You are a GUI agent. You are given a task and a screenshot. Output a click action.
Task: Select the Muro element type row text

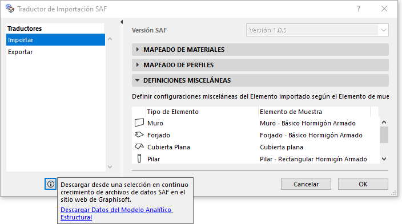(155, 123)
